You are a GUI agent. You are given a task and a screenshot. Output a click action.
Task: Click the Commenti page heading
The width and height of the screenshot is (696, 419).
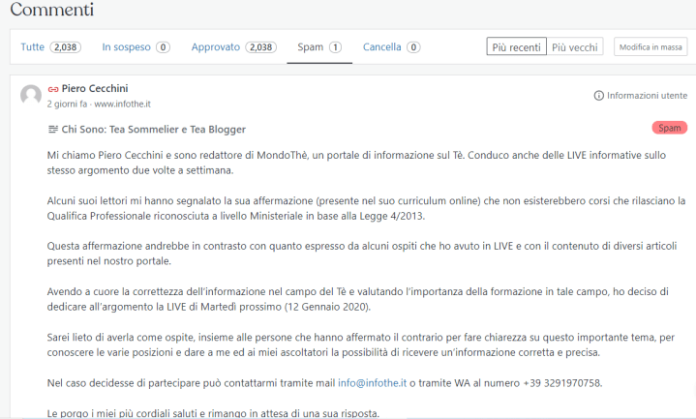click(52, 11)
